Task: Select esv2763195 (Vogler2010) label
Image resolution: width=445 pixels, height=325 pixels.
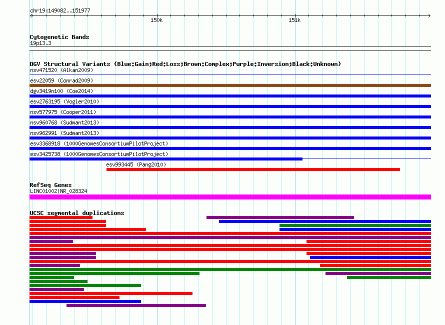Action: (64, 101)
